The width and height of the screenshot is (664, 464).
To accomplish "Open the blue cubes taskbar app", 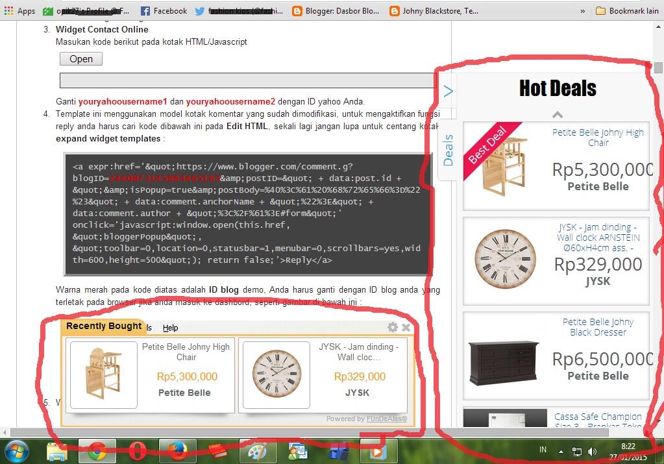I will [338, 452].
